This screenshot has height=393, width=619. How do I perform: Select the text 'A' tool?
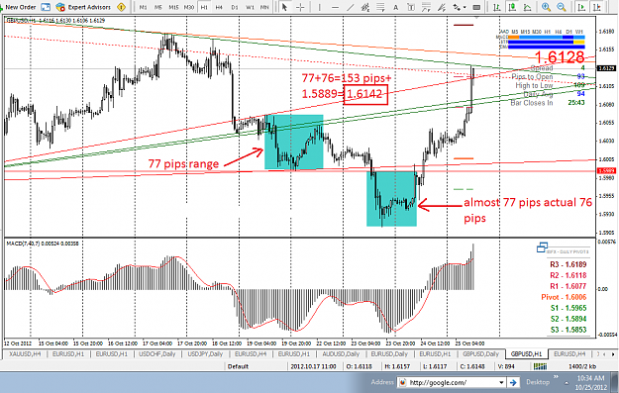pos(395,7)
